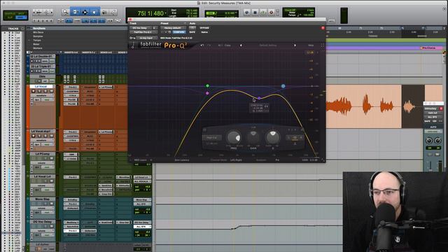Select the Min:Secs ruler
The height and width of the screenshot is (252, 448).
[x=38, y=32]
